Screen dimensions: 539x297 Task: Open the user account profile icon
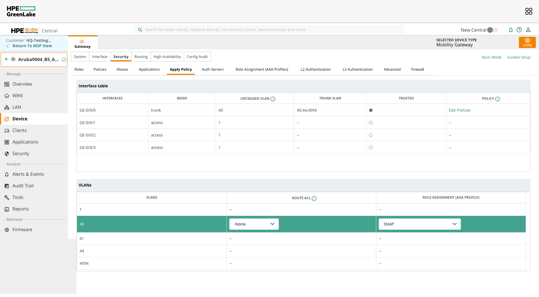528,30
